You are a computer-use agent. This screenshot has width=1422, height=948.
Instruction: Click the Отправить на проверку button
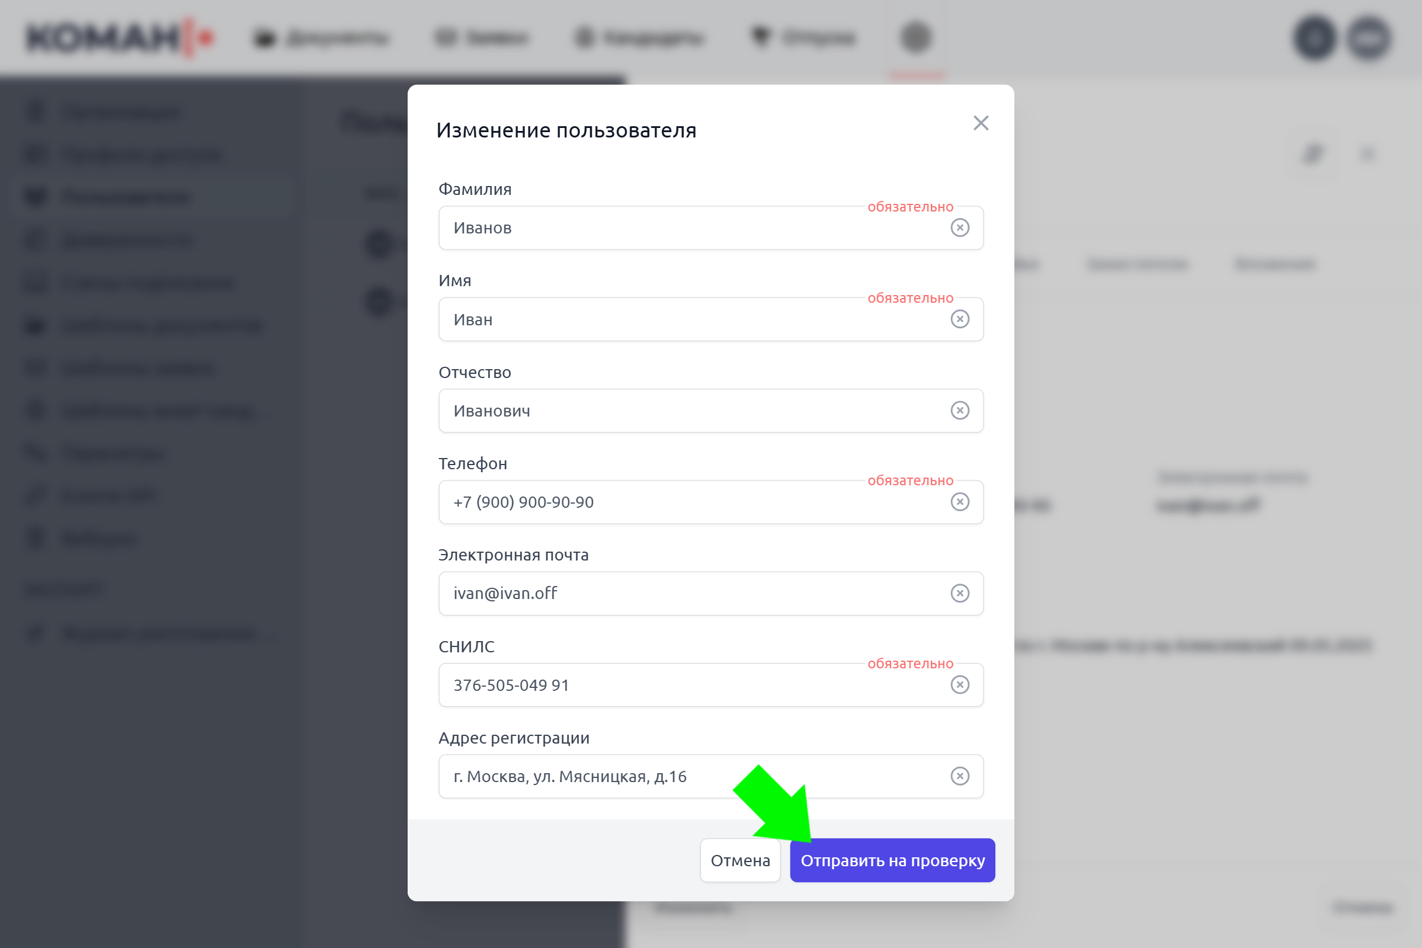[x=892, y=860]
